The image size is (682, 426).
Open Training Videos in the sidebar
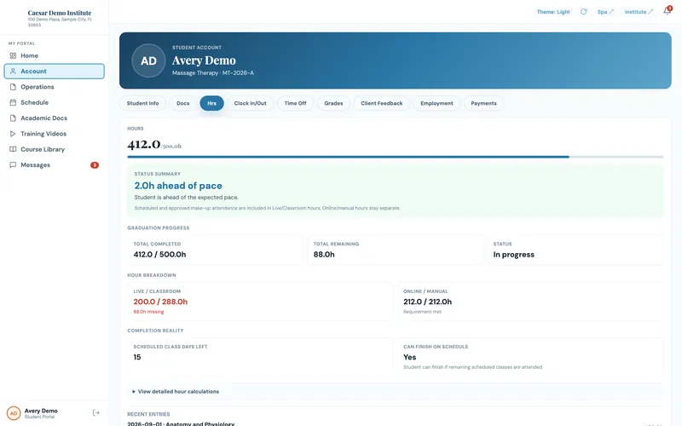click(55, 134)
